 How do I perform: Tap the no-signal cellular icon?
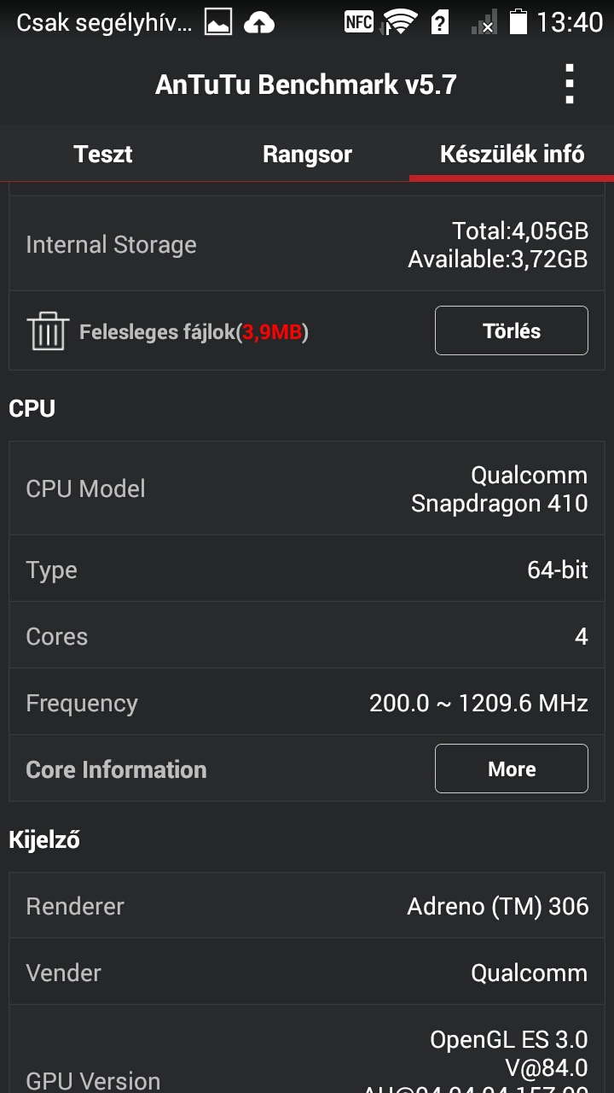(x=484, y=23)
